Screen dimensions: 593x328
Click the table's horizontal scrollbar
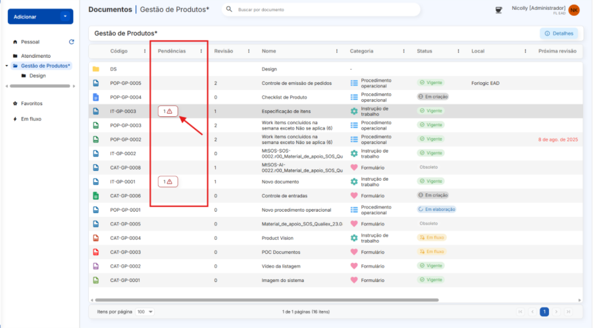pos(263,300)
